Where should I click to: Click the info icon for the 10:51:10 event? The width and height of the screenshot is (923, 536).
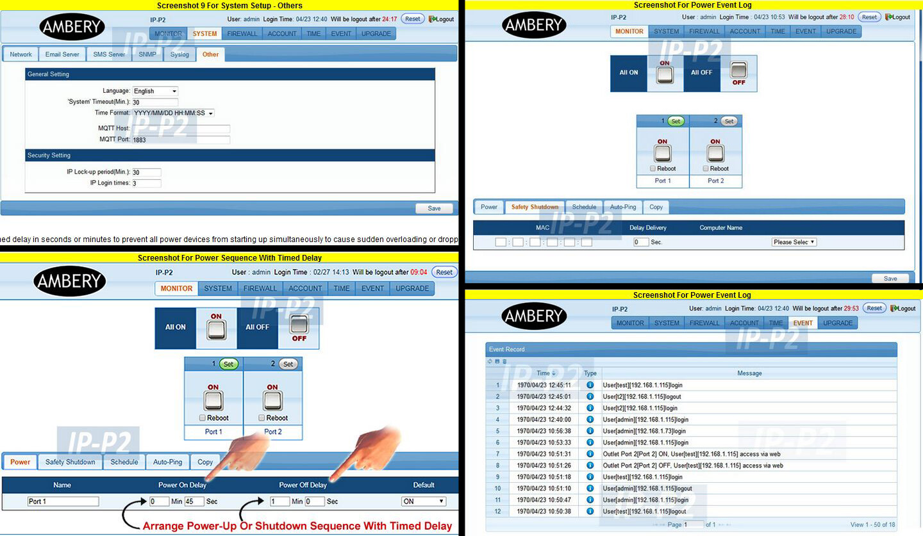[x=590, y=489]
